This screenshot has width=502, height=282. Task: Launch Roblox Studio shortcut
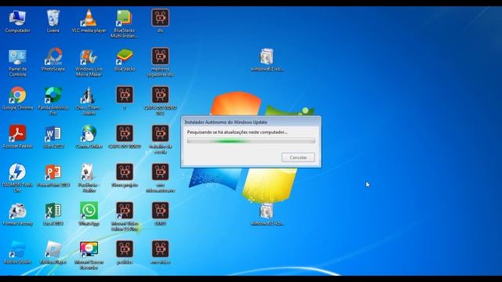pyautogui.click(x=17, y=252)
